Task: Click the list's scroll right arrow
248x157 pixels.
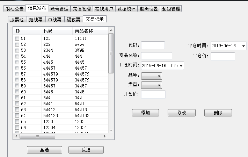Action: click(105, 136)
